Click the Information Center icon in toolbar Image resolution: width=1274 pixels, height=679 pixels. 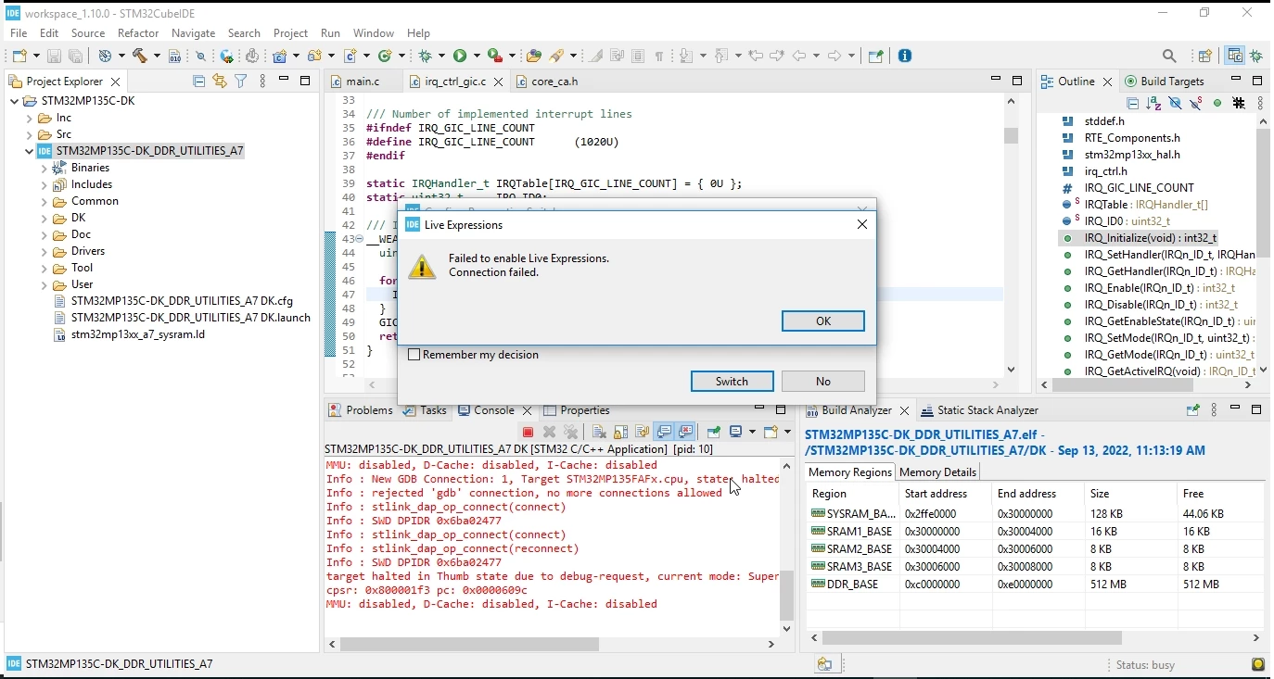pos(905,56)
